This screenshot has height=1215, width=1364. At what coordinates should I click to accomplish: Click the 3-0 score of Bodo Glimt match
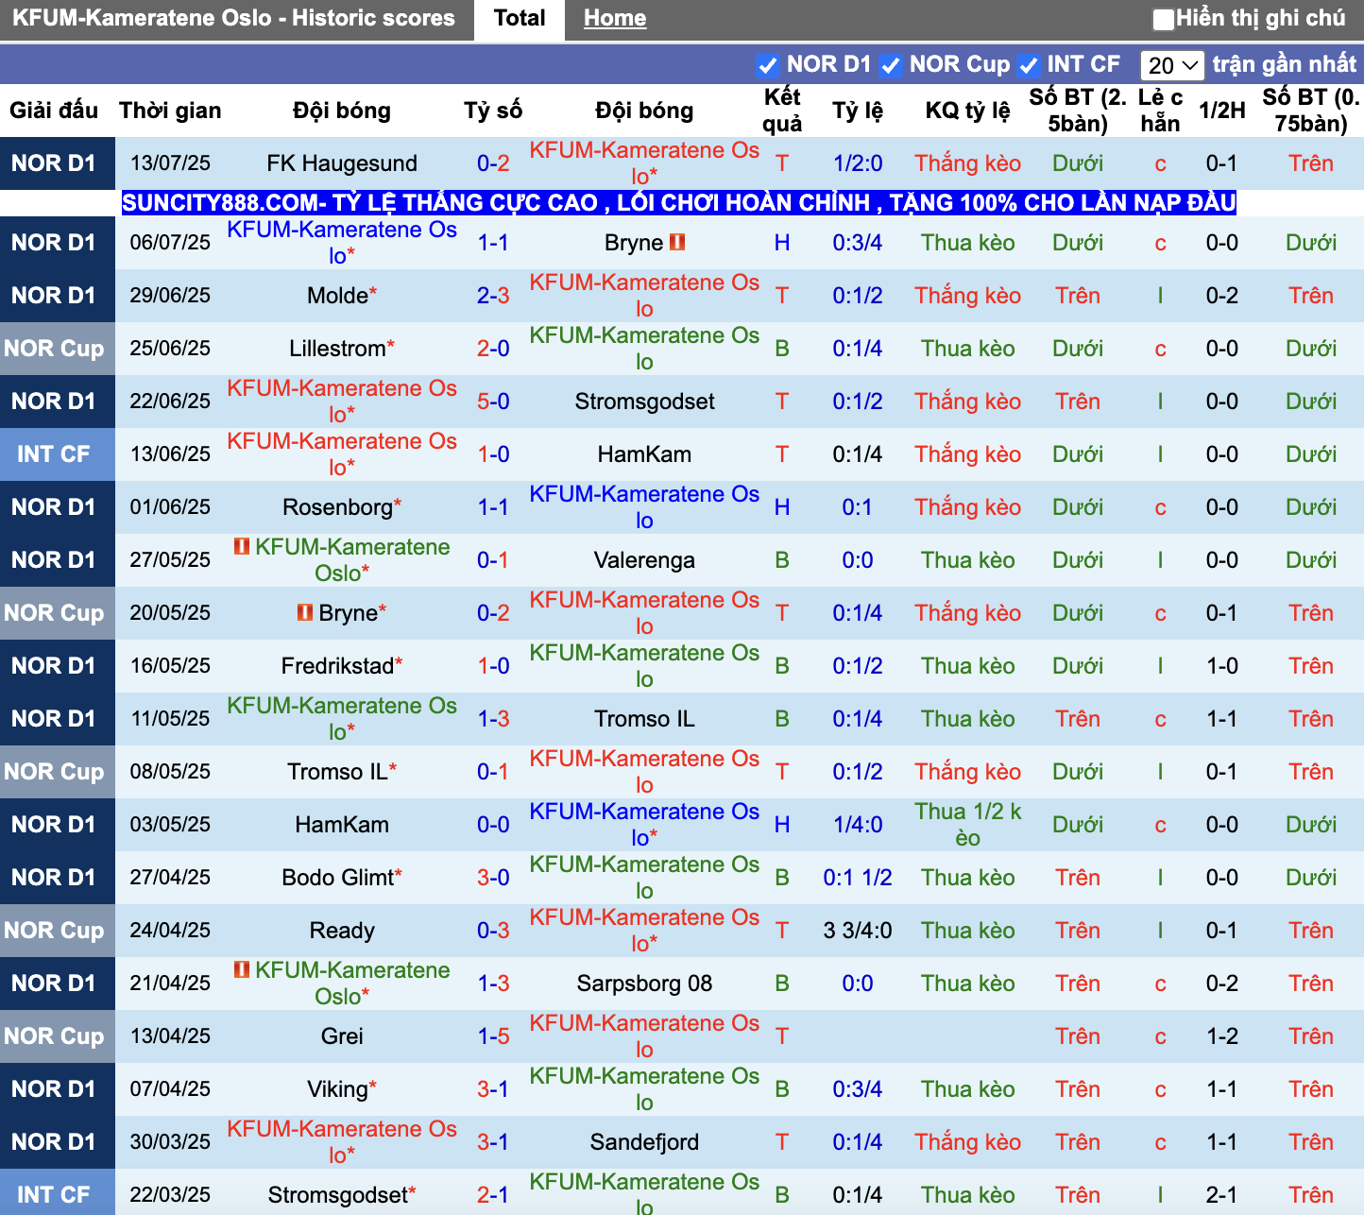coord(493,878)
